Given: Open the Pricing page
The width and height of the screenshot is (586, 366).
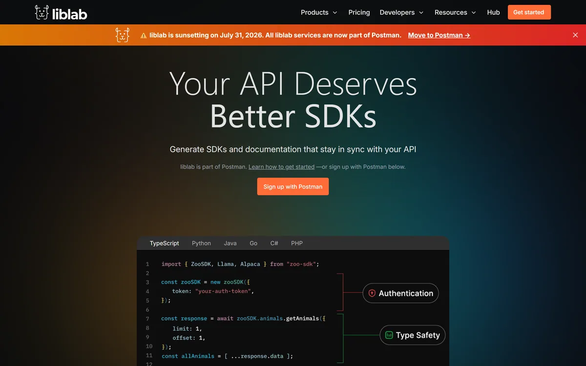Looking at the screenshot, I should click(359, 12).
